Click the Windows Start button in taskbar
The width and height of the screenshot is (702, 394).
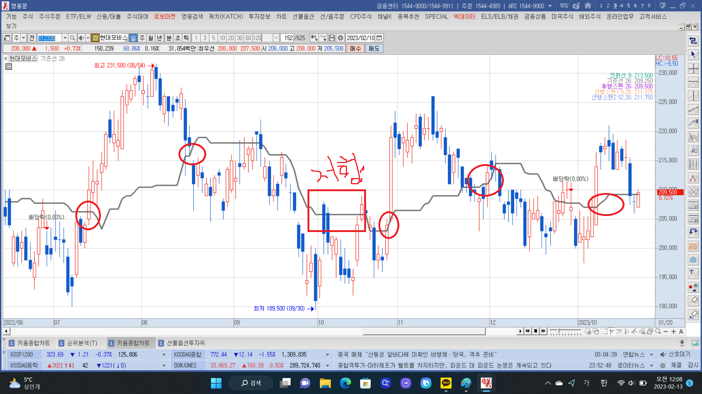pos(216,383)
